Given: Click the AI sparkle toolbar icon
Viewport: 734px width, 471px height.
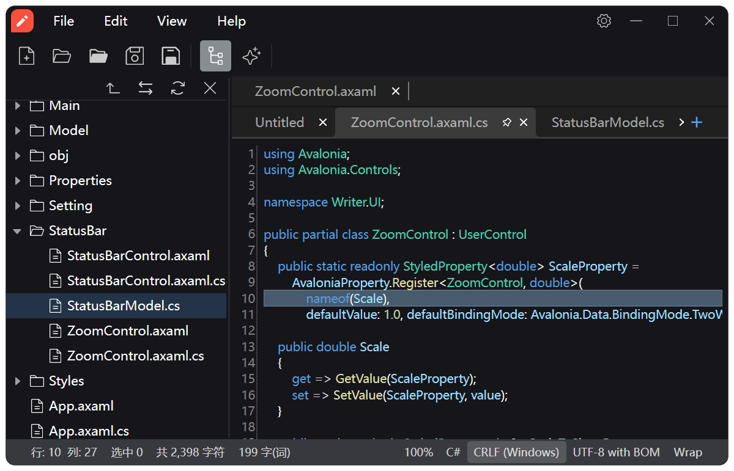Looking at the screenshot, I should click(x=251, y=56).
